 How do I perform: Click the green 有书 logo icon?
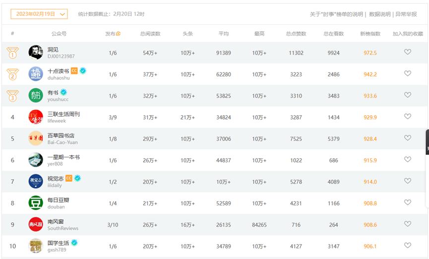click(36, 95)
